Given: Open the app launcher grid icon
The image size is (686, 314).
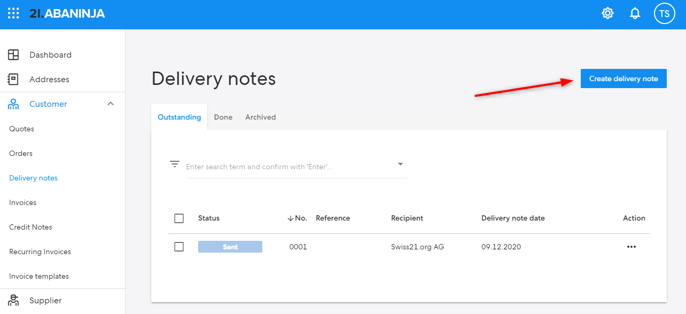Looking at the screenshot, I should tap(13, 14).
